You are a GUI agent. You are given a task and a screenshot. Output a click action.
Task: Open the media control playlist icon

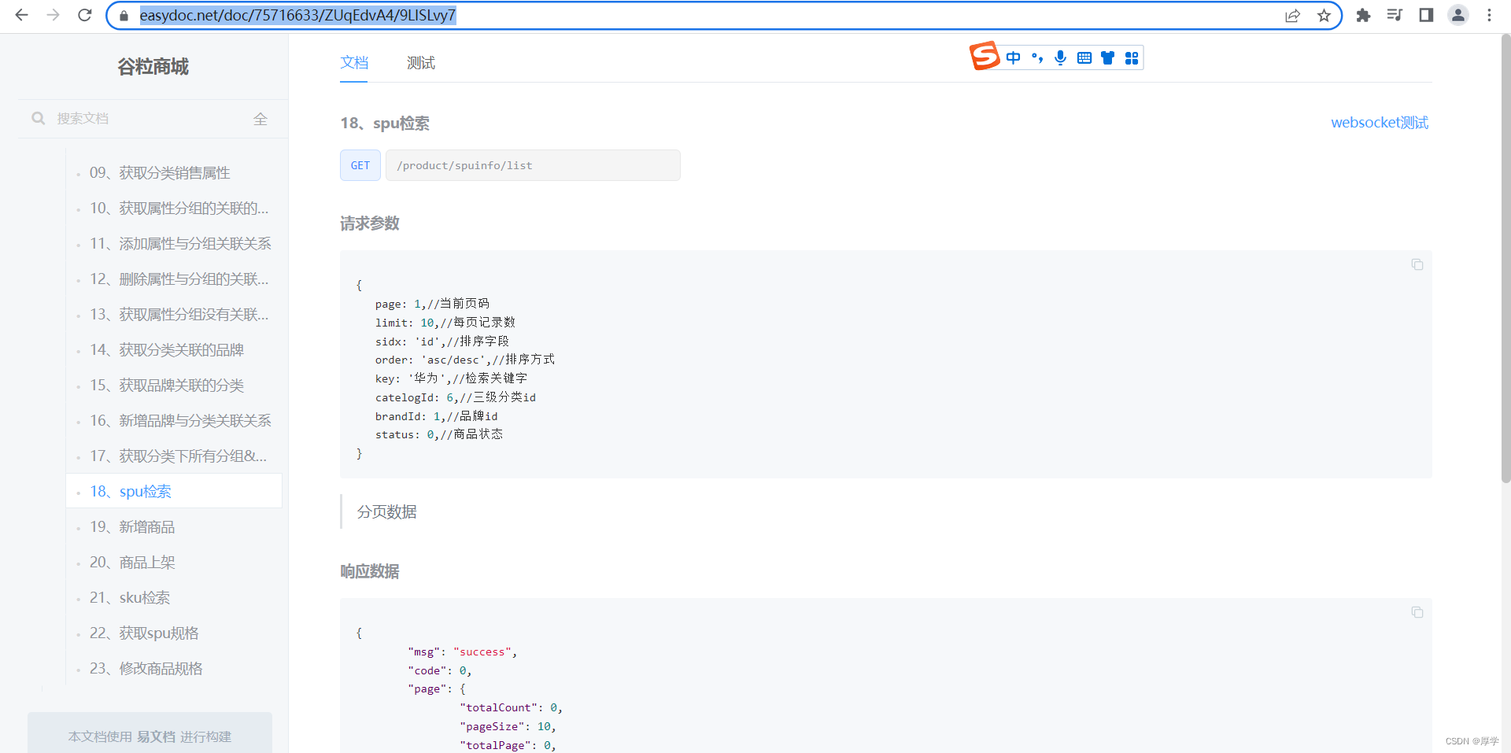(1395, 15)
